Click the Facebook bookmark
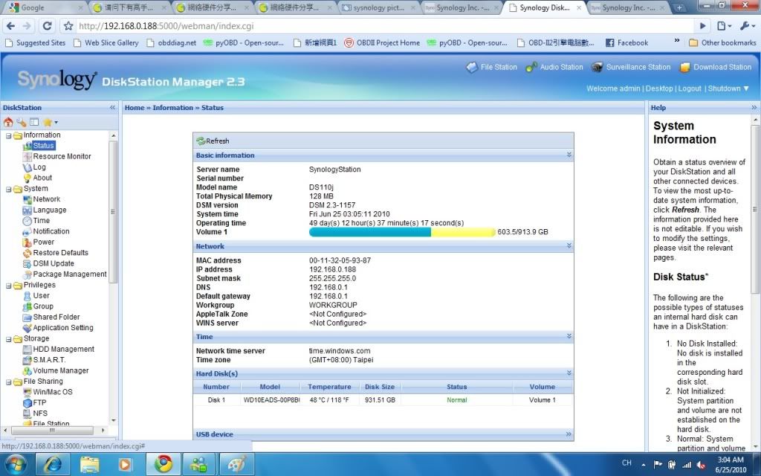 pos(626,43)
